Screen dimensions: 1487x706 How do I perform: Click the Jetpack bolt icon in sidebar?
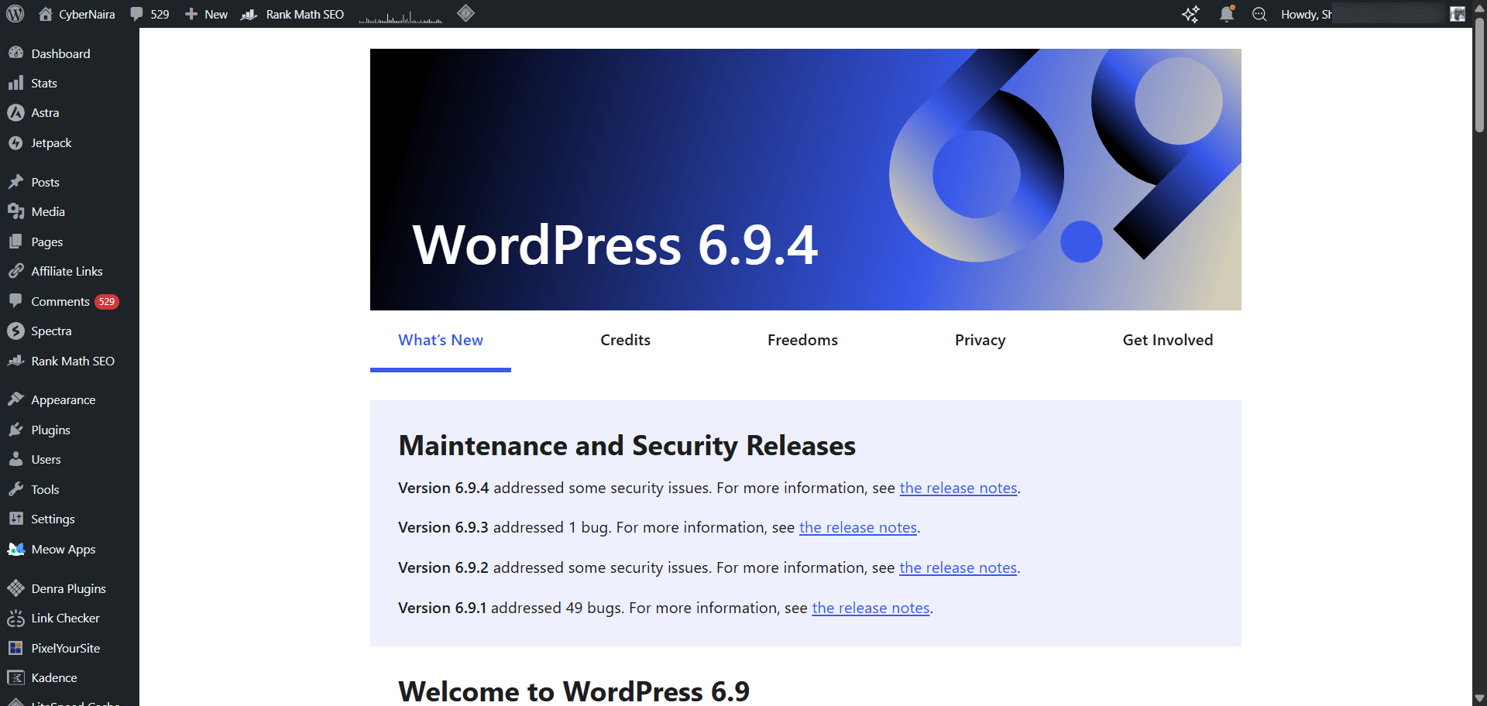click(15, 142)
